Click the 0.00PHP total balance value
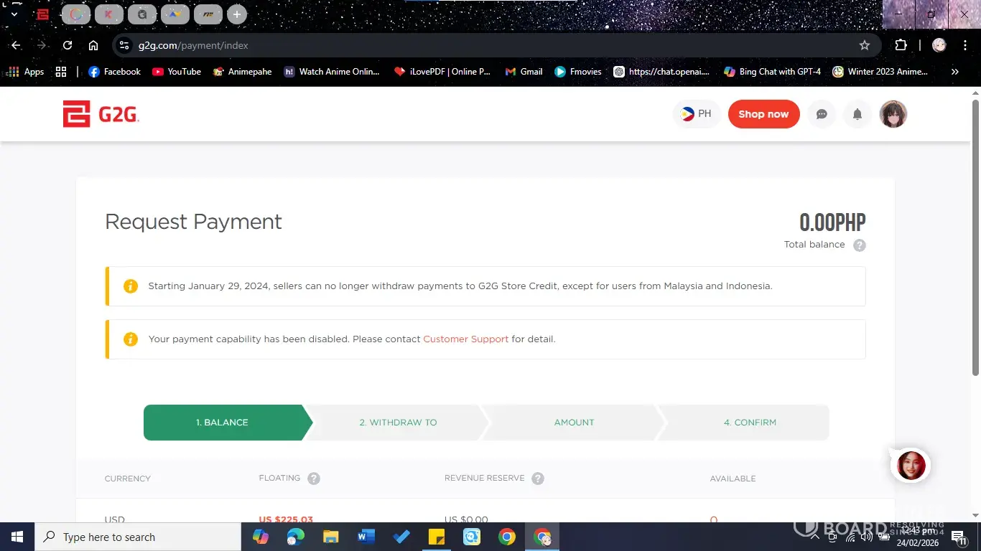 click(832, 222)
